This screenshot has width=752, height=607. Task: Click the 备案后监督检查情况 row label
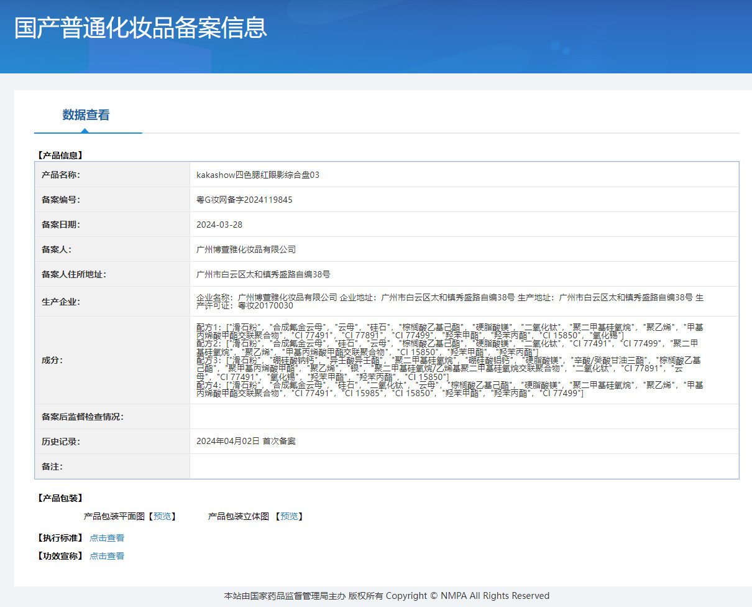pyautogui.click(x=83, y=417)
